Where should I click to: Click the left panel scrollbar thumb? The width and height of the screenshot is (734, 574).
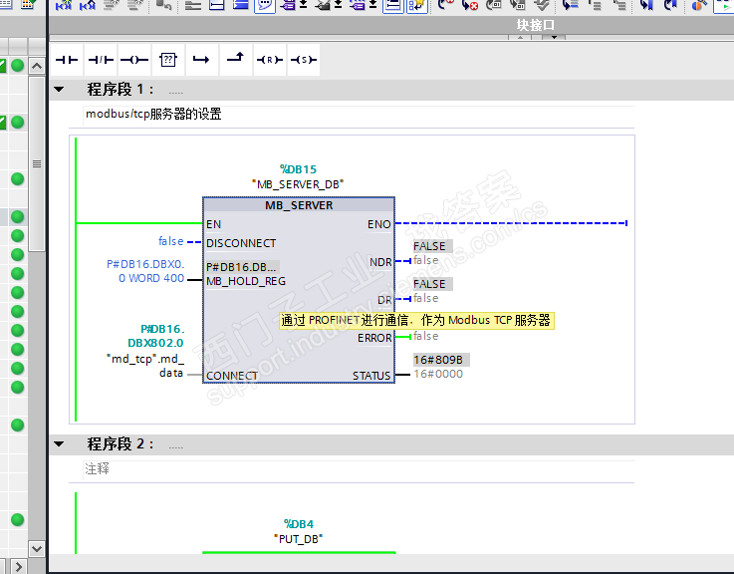(37, 163)
